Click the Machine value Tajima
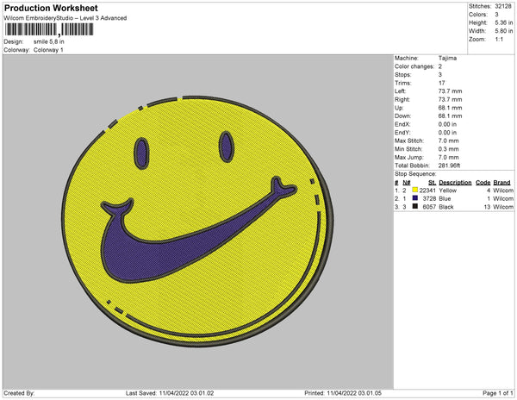517x400 pixels. point(447,58)
